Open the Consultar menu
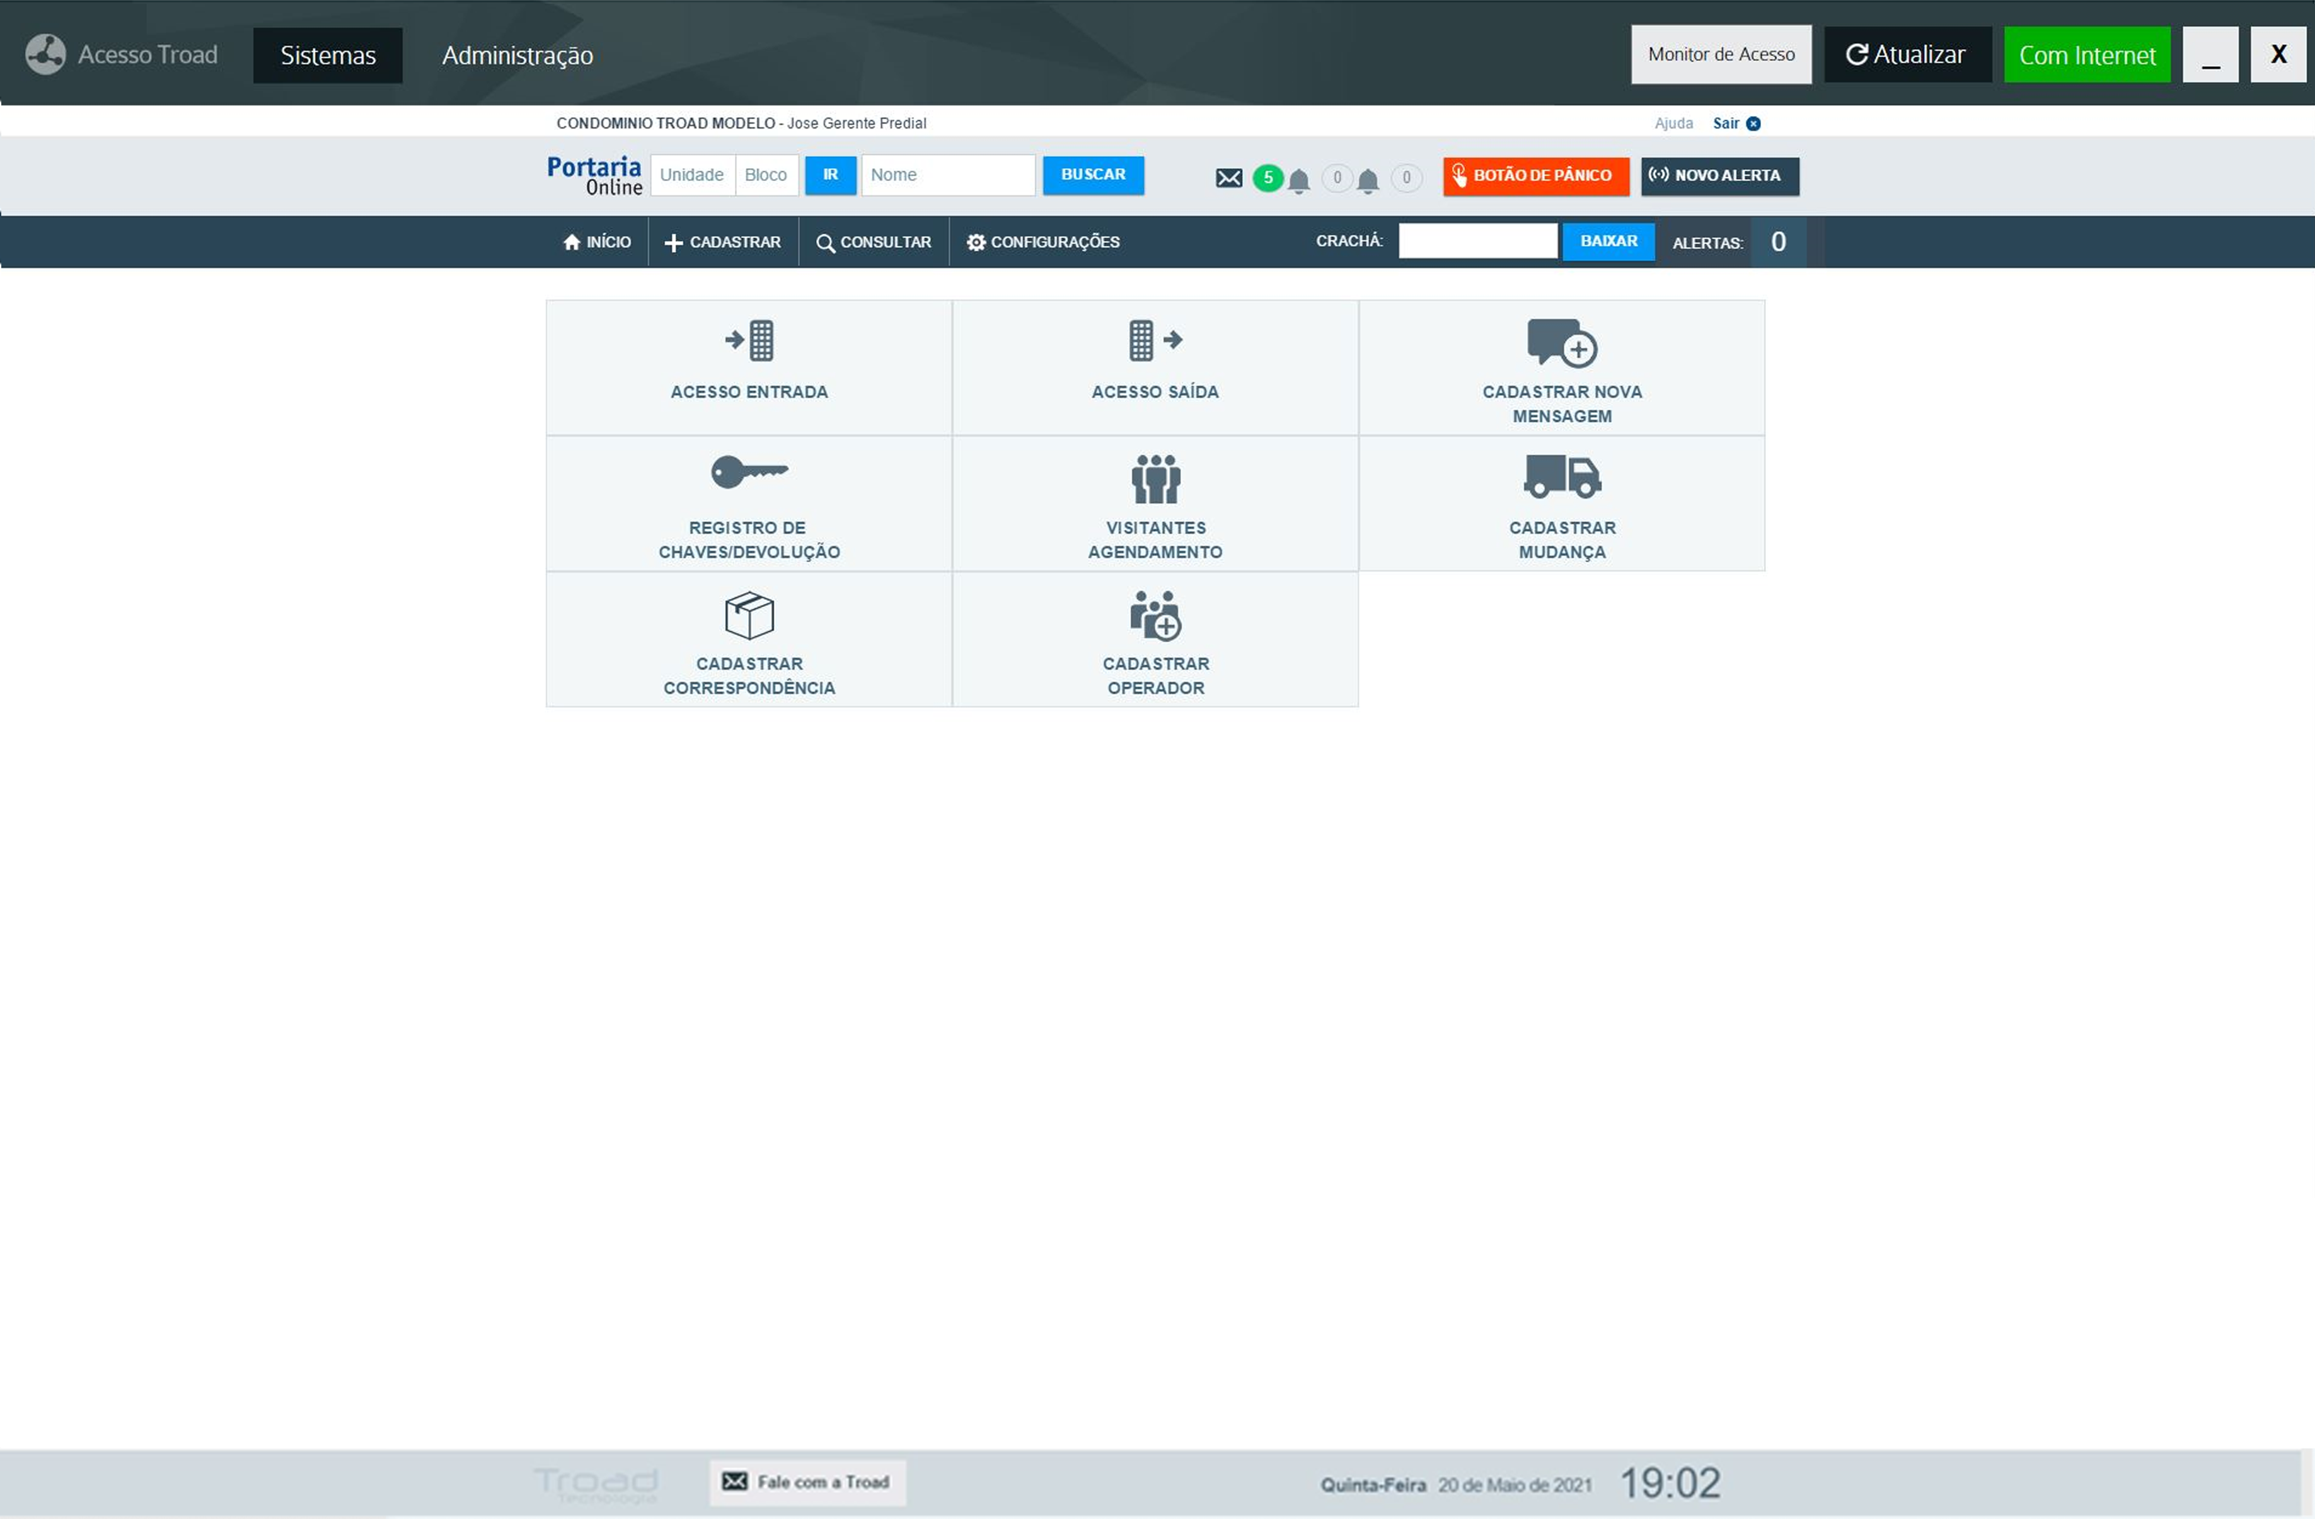This screenshot has height=1519, width=2315. pyautogui.click(x=874, y=242)
